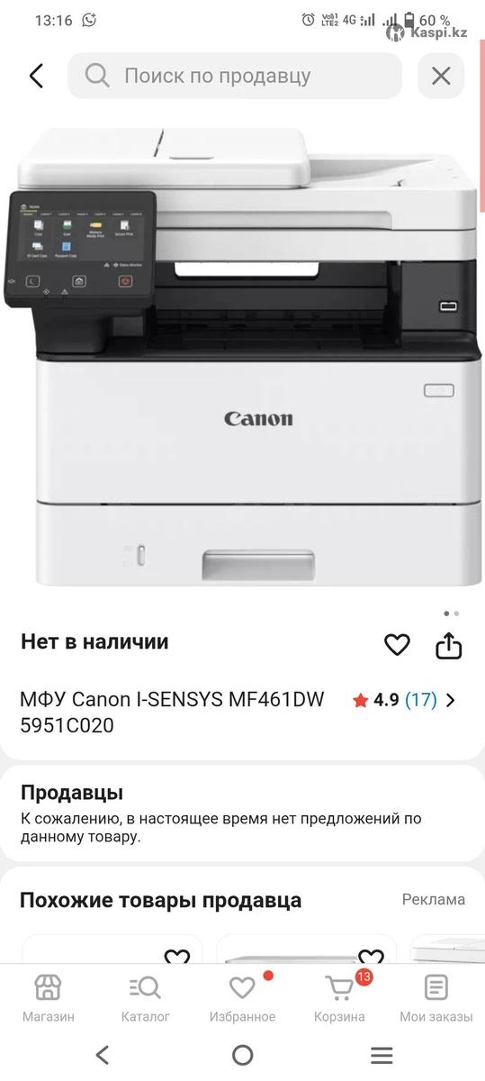The width and height of the screenshot is (485, 1081).
Task: Go to Избранное favorites tab
Action: tap(242, 998)
